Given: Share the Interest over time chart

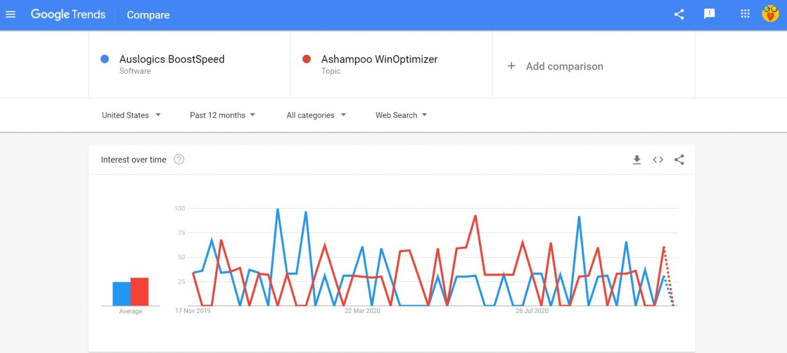Looking at the screenshot, I should [679, 160].
